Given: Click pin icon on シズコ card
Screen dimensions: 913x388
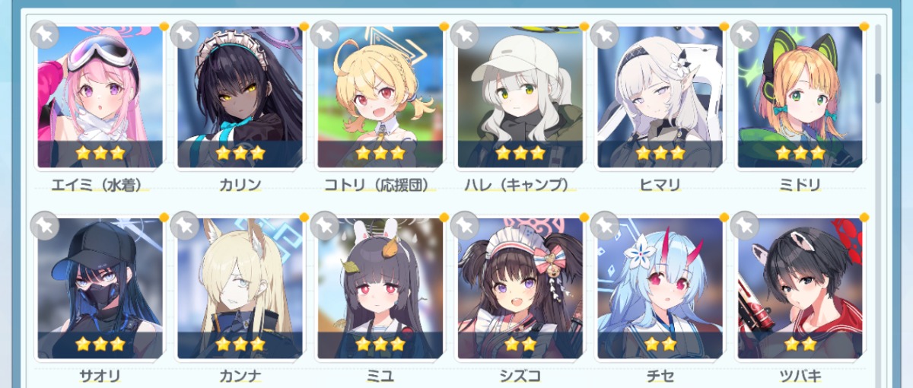Looking at the screenshot, I should tap(465, 225).
